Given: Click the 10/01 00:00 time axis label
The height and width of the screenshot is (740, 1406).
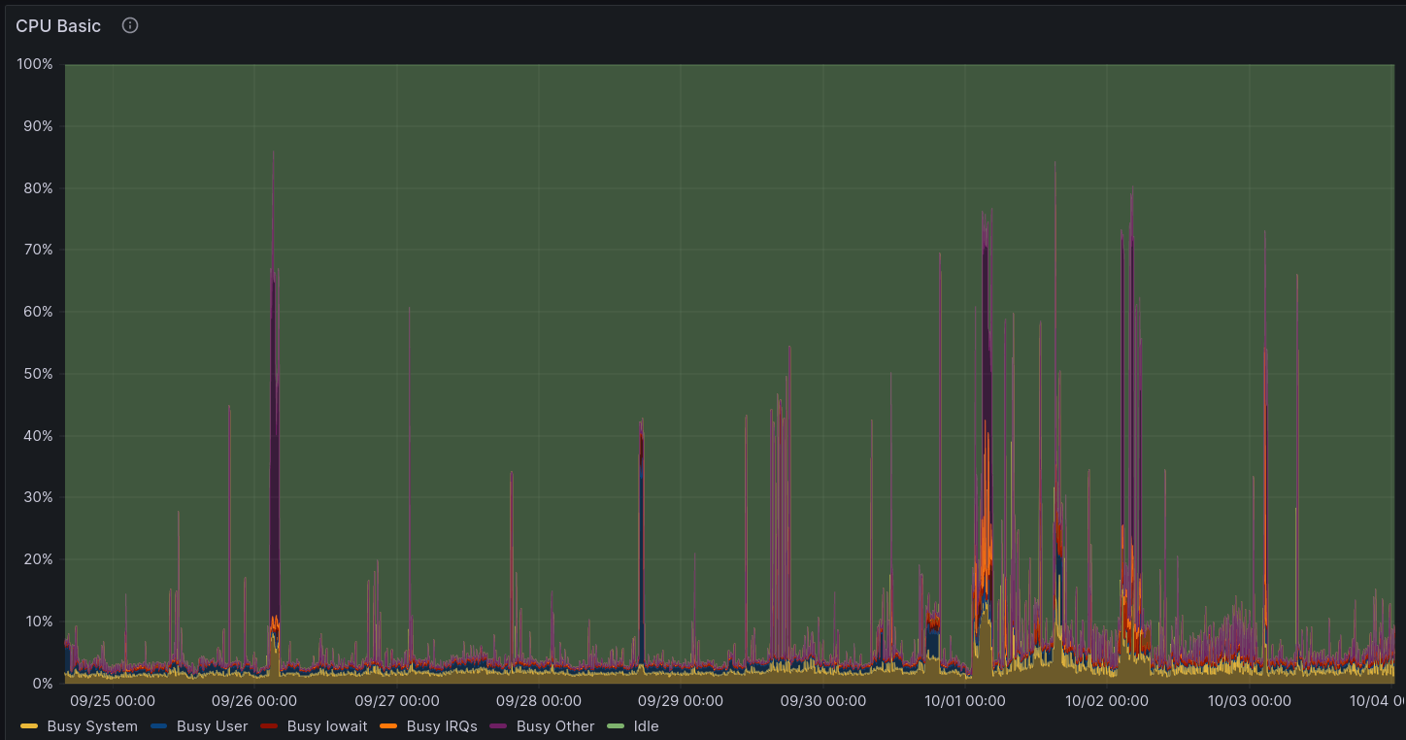Looking at the screenshot, I should 965,700.
